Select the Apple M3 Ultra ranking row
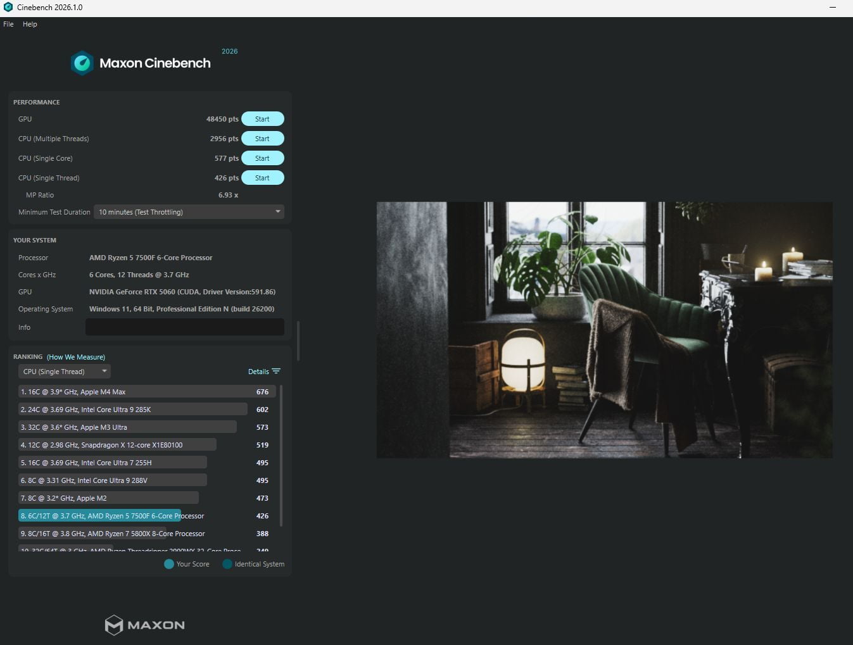Image resolution: width=853 pixels, height=645 pixels. pyautogui.click(x=147, y=427)
